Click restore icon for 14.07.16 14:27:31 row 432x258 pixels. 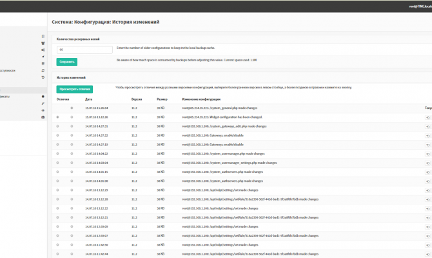427,126
